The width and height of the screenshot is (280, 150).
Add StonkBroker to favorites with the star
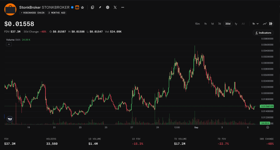pyautogui.click(x=82, y=7)
